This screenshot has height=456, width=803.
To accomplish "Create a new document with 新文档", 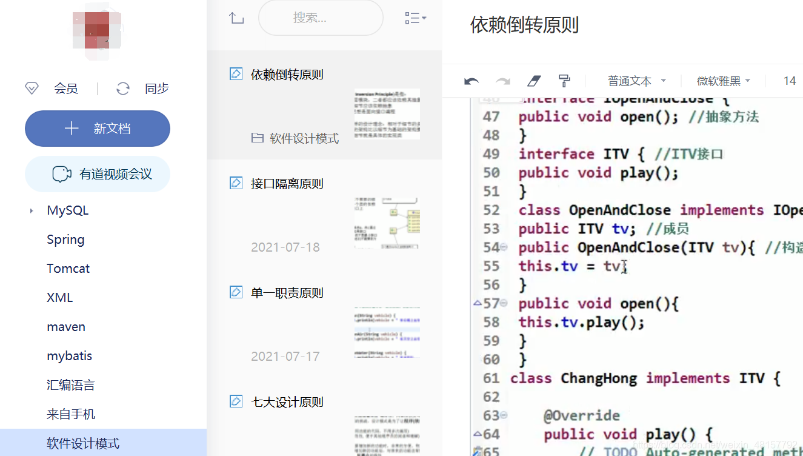I will click(97, 129).
